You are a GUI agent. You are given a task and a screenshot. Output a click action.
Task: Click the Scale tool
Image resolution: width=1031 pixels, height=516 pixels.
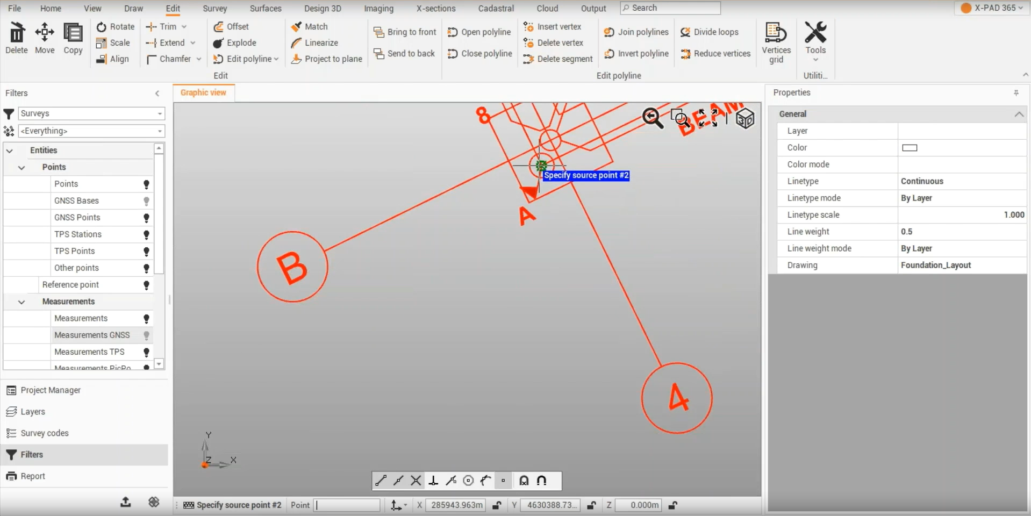coord(113,42)
